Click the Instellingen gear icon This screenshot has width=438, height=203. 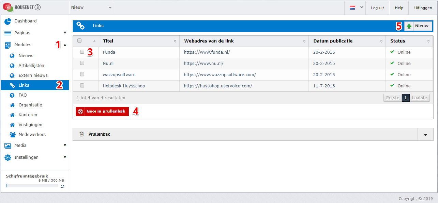tap(8, 157)
